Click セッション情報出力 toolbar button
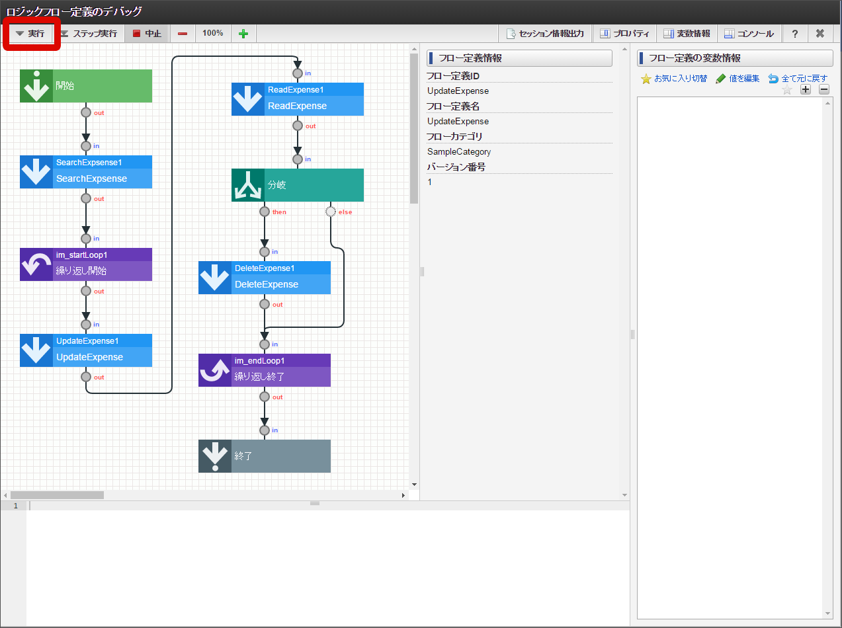 [545, 34]
